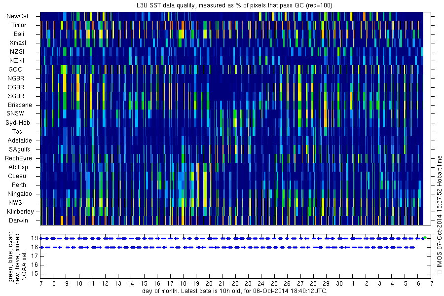Click the XmasI region label
The height and width of the screenshot is (296, 444).
(x=18, y=43)
